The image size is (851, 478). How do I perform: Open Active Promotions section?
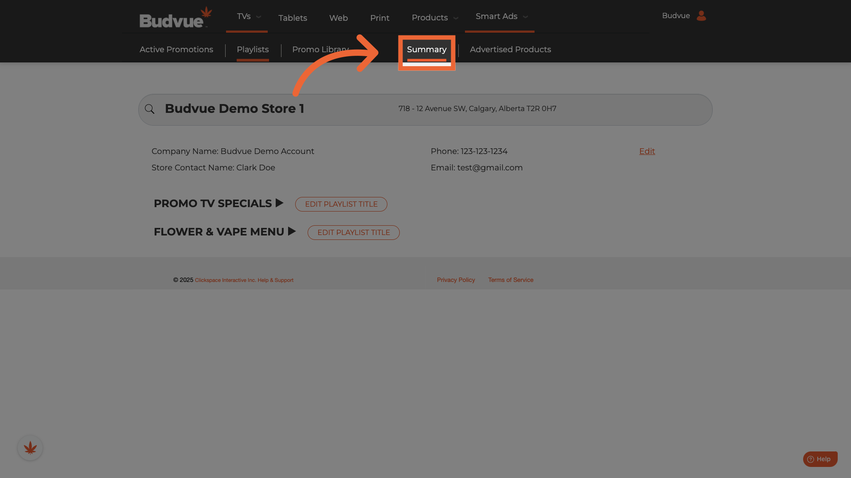(x=176, y=50)
